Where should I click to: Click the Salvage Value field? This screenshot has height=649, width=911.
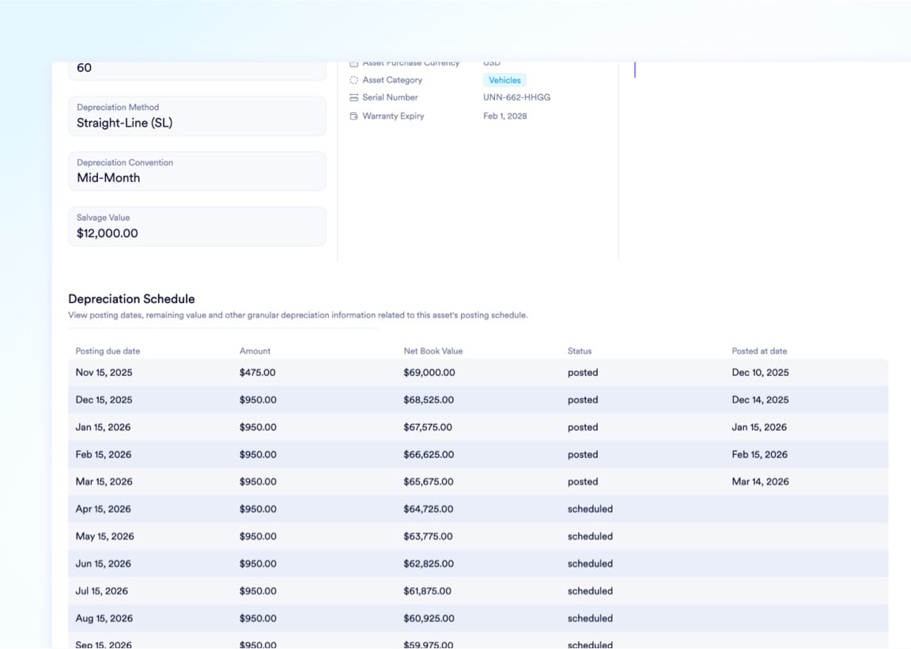197,226
